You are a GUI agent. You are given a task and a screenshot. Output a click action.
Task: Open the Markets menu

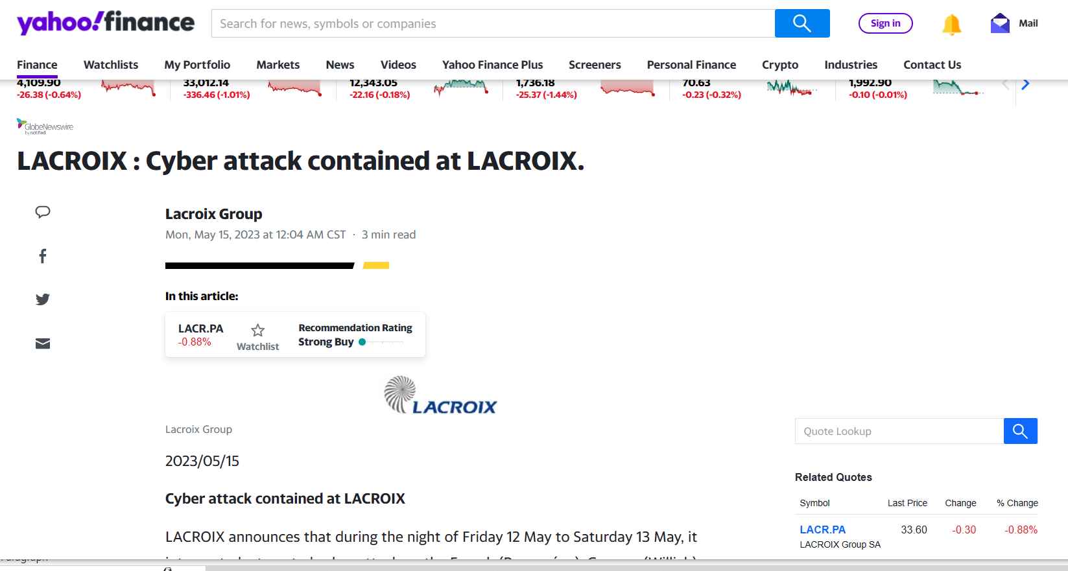(x=278, y=65)
